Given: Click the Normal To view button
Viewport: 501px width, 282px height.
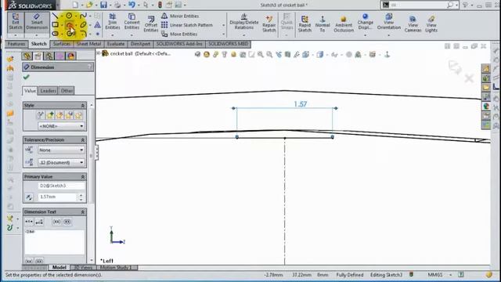Looking at the screenshot, I should 323,23.
